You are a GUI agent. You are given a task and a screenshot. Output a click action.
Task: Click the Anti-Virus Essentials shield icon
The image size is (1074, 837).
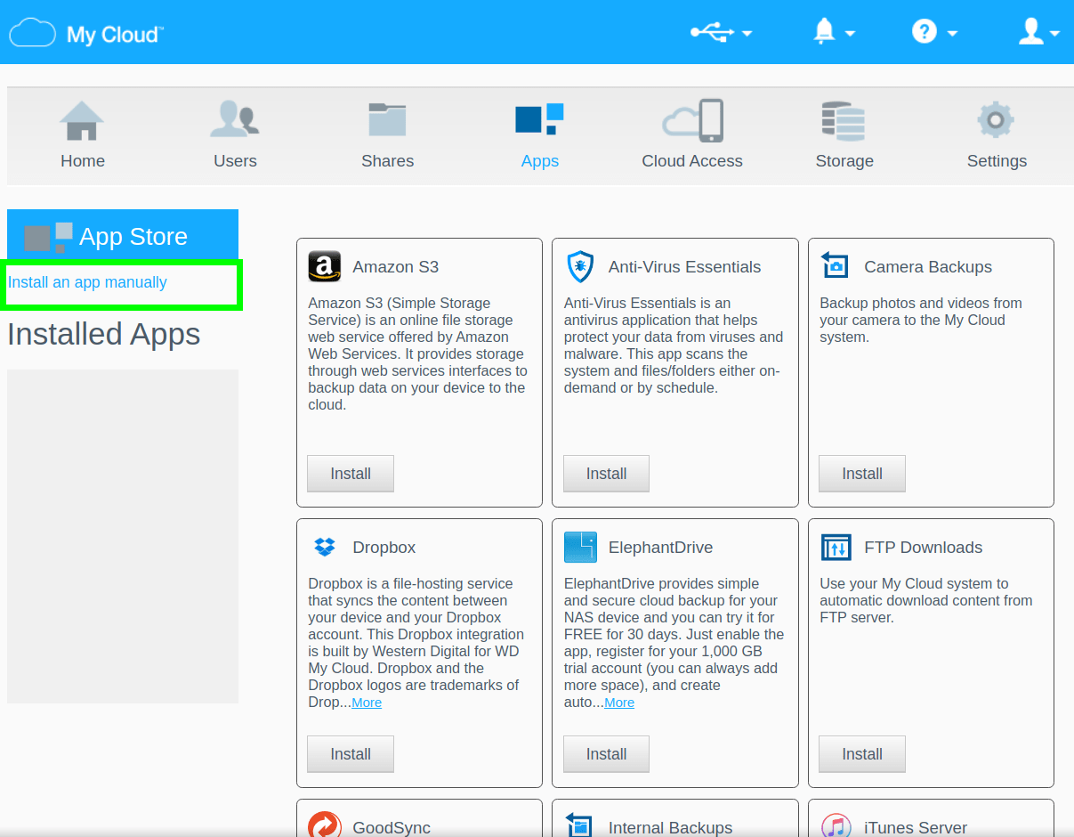click(x=580, y=266)
